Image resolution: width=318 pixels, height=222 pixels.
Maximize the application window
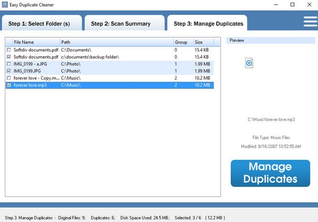pyautogui.click(x=292, y=5)
